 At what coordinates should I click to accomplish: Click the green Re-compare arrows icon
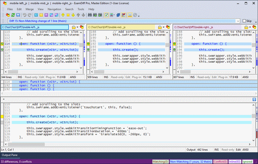coord(13,15)
